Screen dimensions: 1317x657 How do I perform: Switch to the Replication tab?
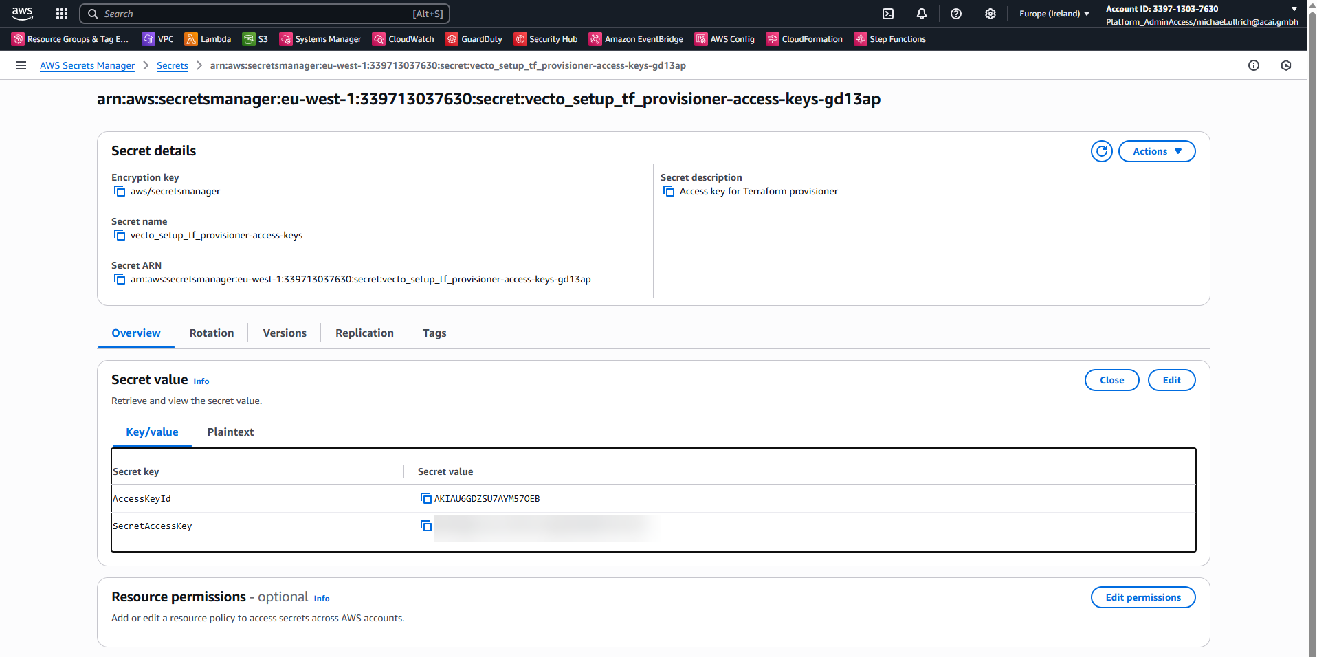[x=364, y=333]
